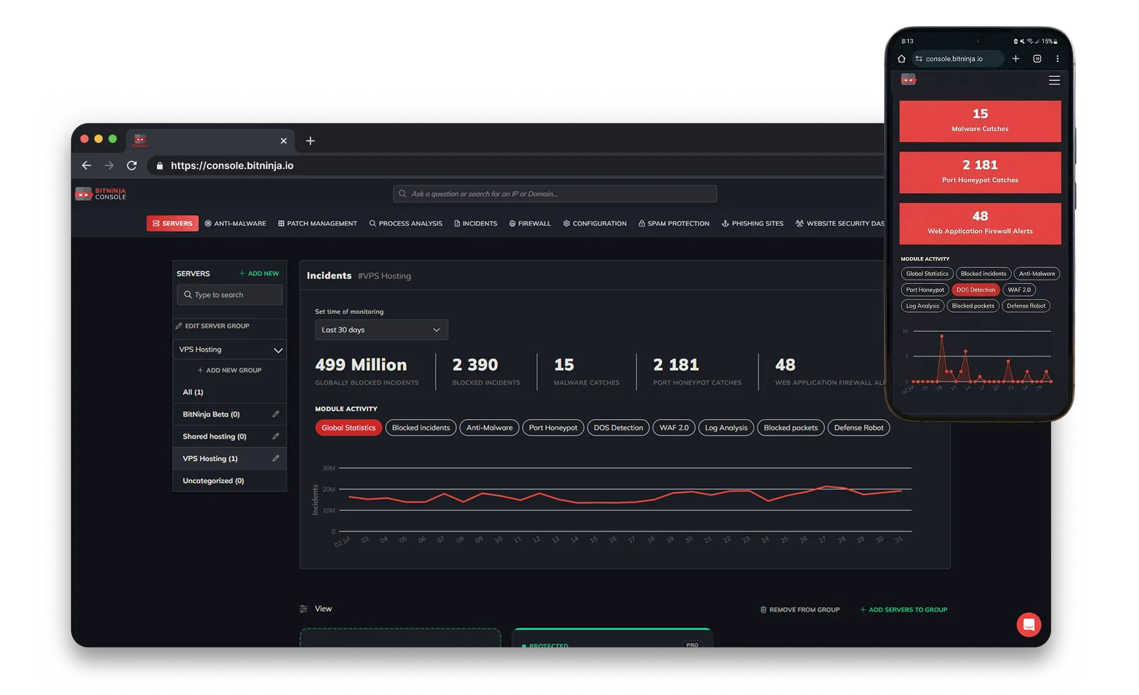The height and width of the screenshot is (695, 1139).
Task: Tap DOS Detection chip on phone
Action: tap(976, 289)
